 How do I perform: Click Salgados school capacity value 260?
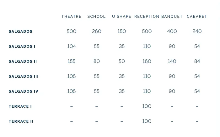pos(96,31)
